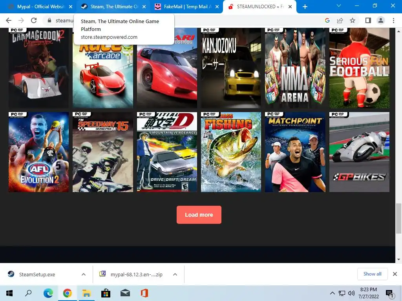402x301 pixels.
Task: Close the downloads bar
Action: click(395, 274)
